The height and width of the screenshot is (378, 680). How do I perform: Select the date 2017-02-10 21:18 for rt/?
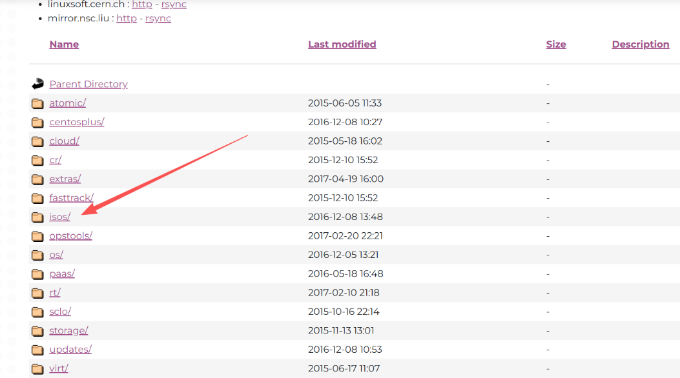tap(344, 293)
